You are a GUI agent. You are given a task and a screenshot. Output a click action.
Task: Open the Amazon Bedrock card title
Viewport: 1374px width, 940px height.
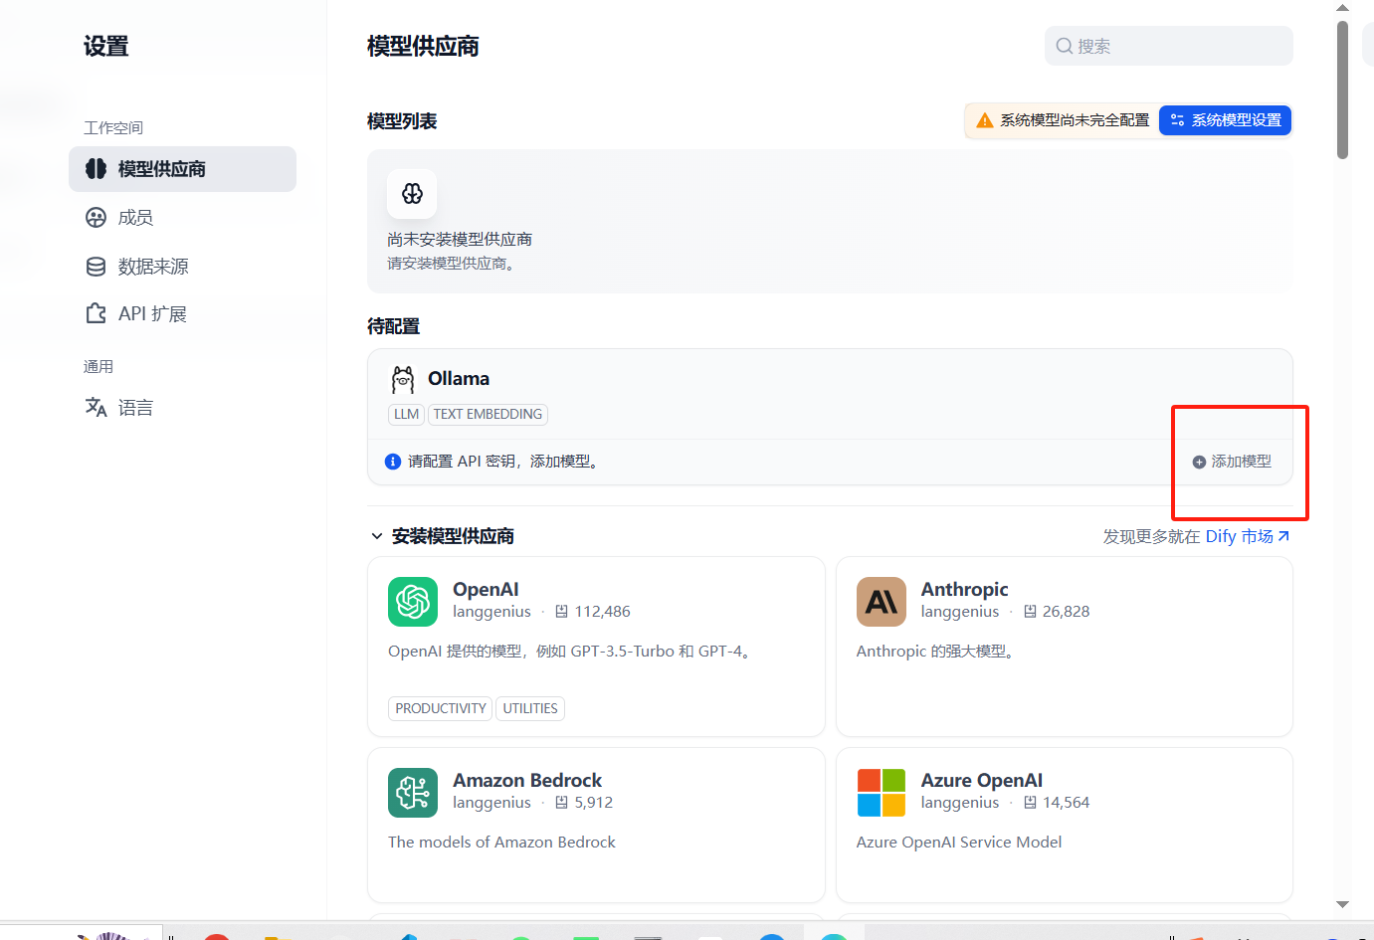click(x=527, y=781)
